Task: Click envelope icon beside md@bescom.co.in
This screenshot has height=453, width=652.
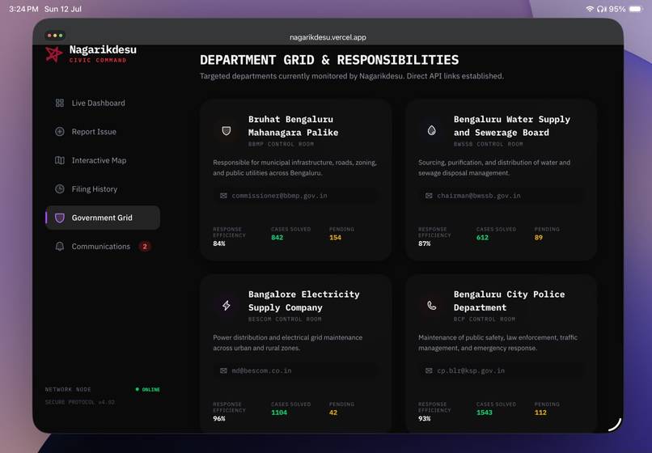Action: pos(223,370)
